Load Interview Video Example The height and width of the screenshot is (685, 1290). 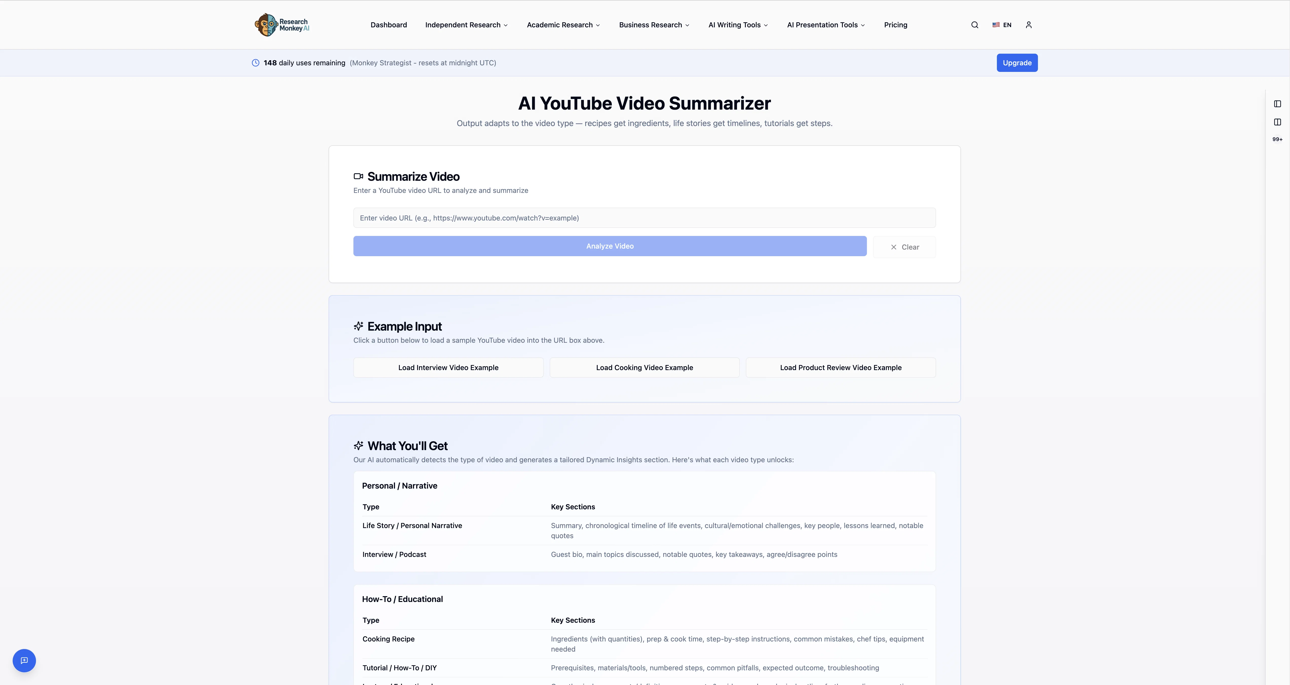[x=448, y=368]
